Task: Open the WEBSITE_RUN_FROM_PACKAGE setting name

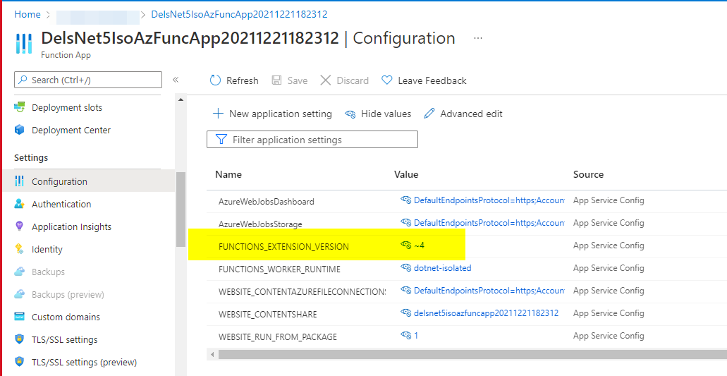Action: (x=277, y=336)
